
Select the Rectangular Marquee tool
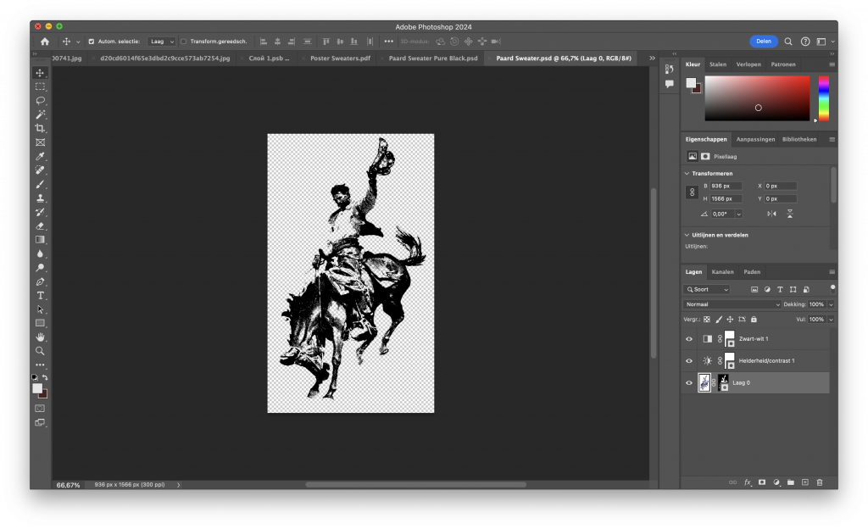[41, 86]
